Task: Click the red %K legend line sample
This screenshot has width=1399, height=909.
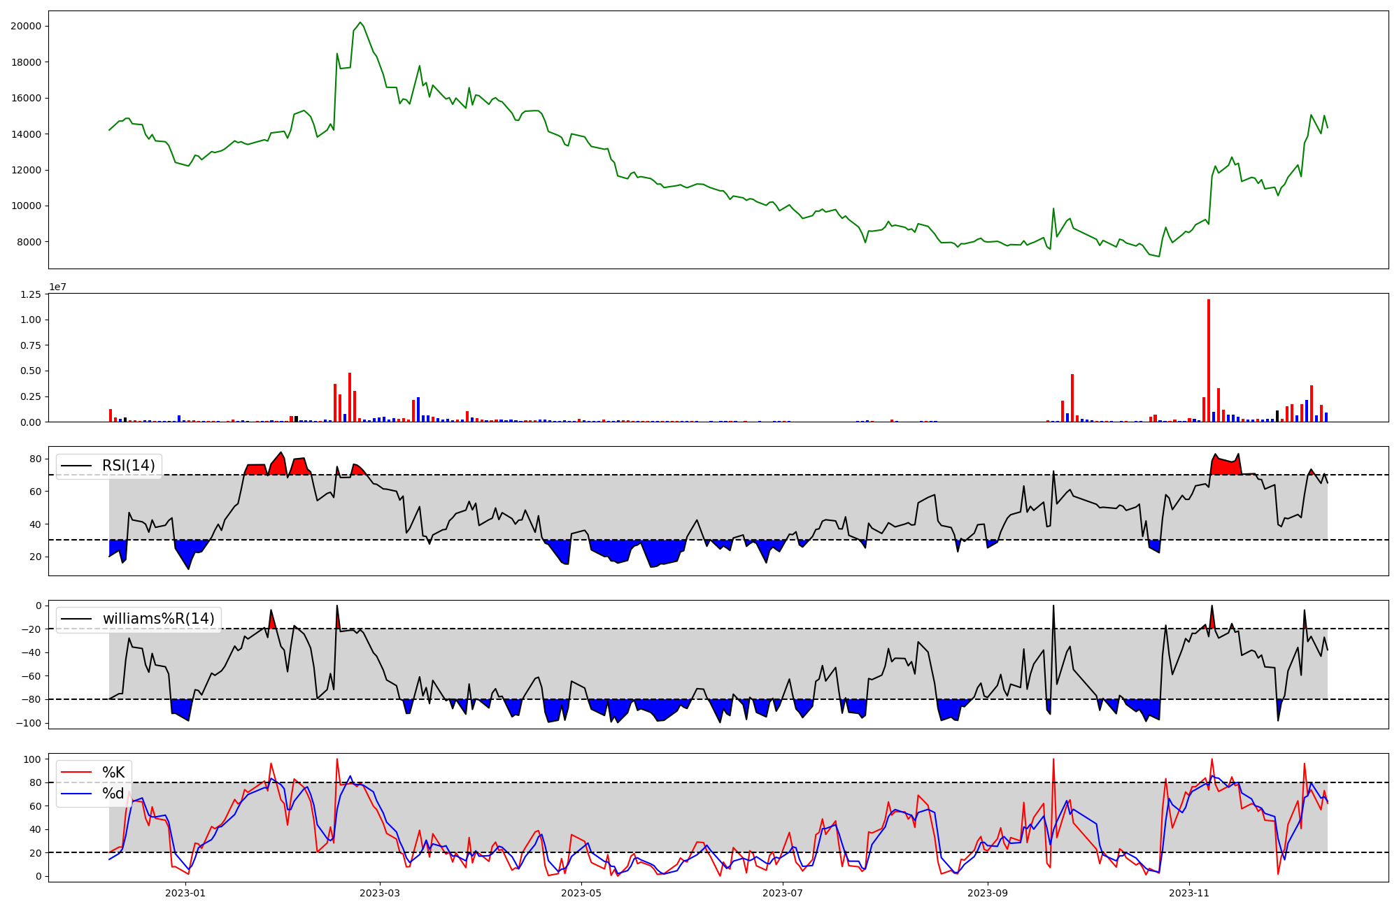Action: (76, 772)
